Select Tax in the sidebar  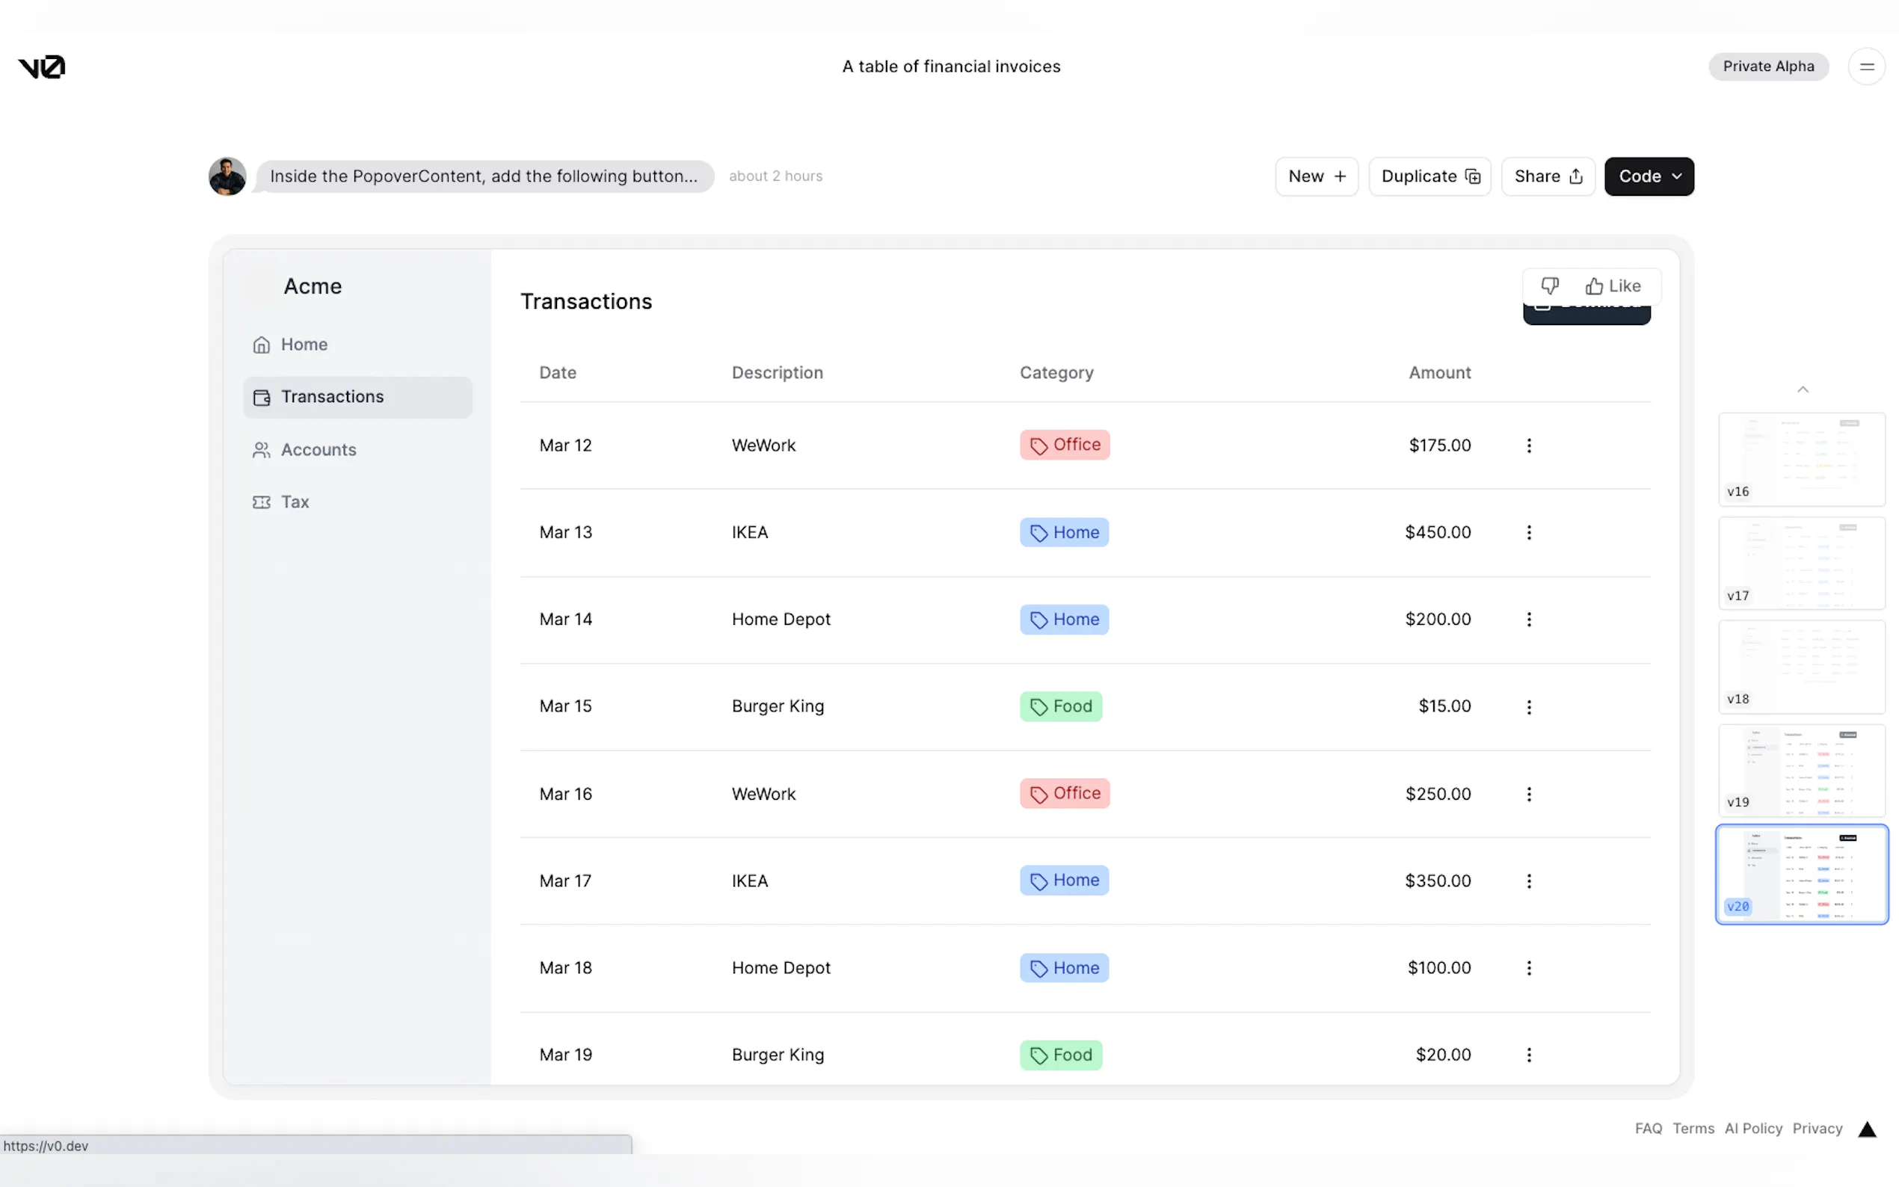tap(295, 502)
